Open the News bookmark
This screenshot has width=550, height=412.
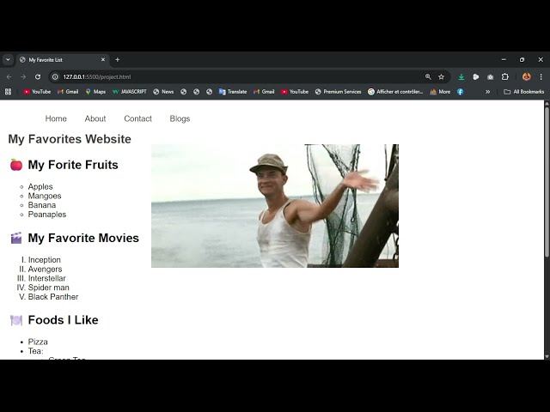(x=163, y=92)
